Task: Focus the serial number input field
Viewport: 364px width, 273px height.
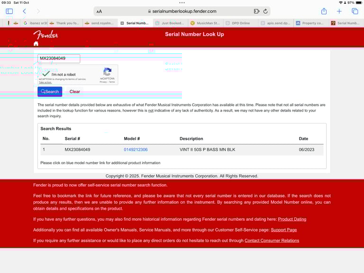Action: coord(59,58)
